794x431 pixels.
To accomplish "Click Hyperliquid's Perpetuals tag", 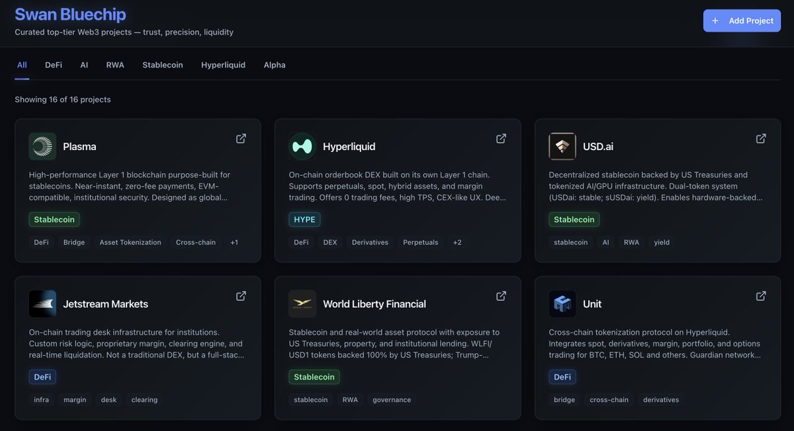I will pyautogui.click(x=421, y=243).
